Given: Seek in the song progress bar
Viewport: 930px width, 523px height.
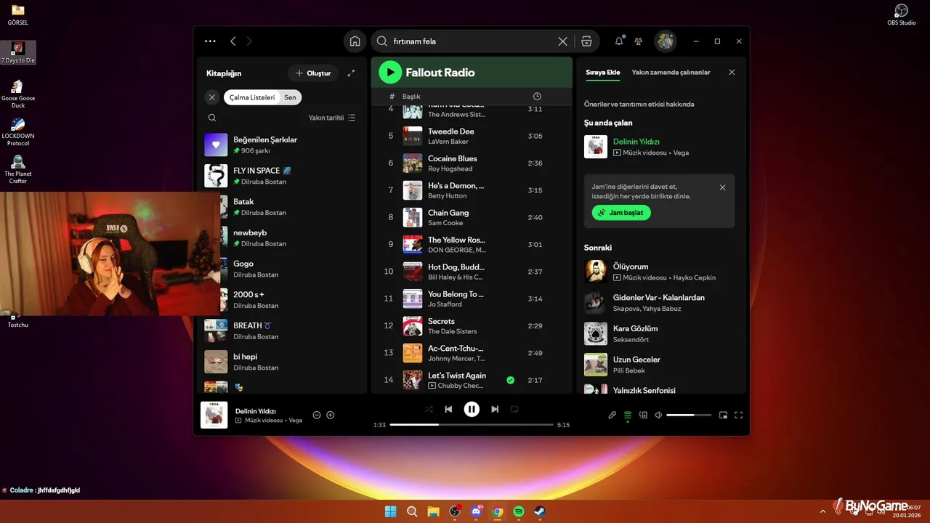Looking at the screenshot, I should [472, 424].
